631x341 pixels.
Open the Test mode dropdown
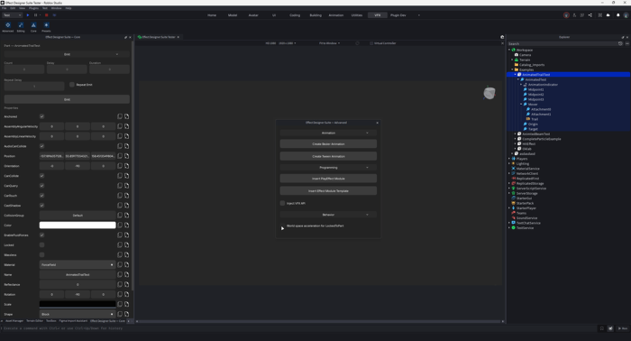12,15
